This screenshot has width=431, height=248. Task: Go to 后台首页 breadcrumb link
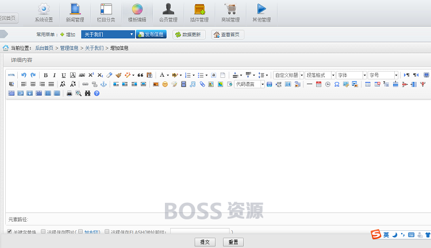44,48
